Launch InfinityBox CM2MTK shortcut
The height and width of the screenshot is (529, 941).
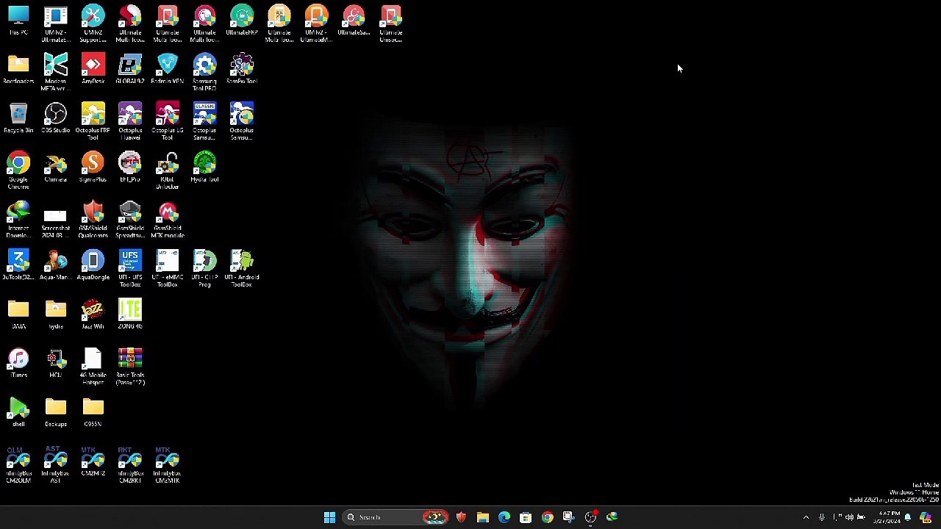point(167,465)
